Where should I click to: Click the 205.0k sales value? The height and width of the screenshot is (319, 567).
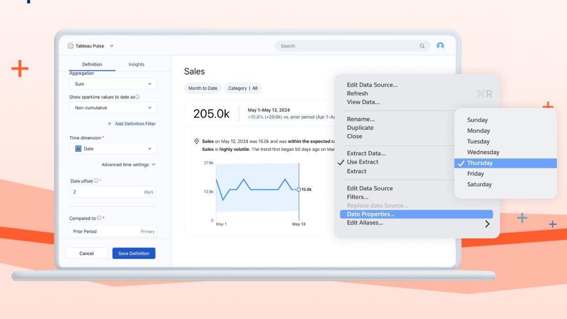pos(211,114)
